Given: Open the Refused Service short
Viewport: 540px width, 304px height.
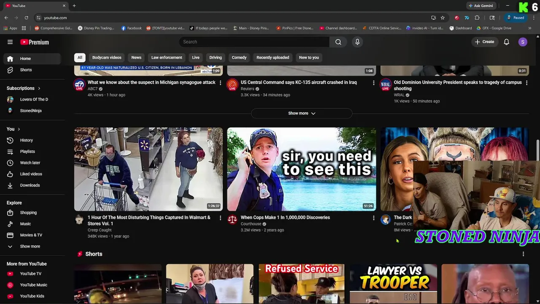Looking at the screenshot, I should (x=302, y=284).
